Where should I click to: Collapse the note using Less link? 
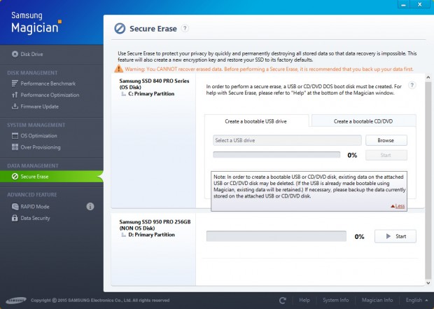pos(398,206)
